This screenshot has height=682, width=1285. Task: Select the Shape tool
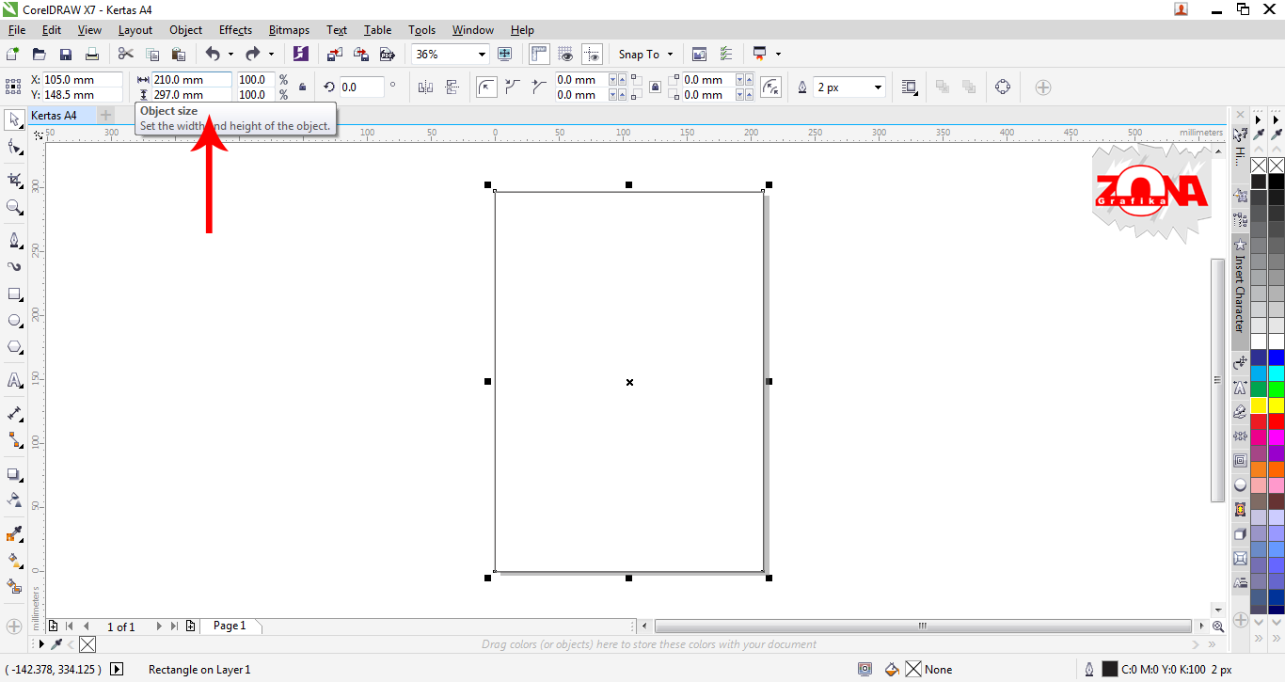13,146
